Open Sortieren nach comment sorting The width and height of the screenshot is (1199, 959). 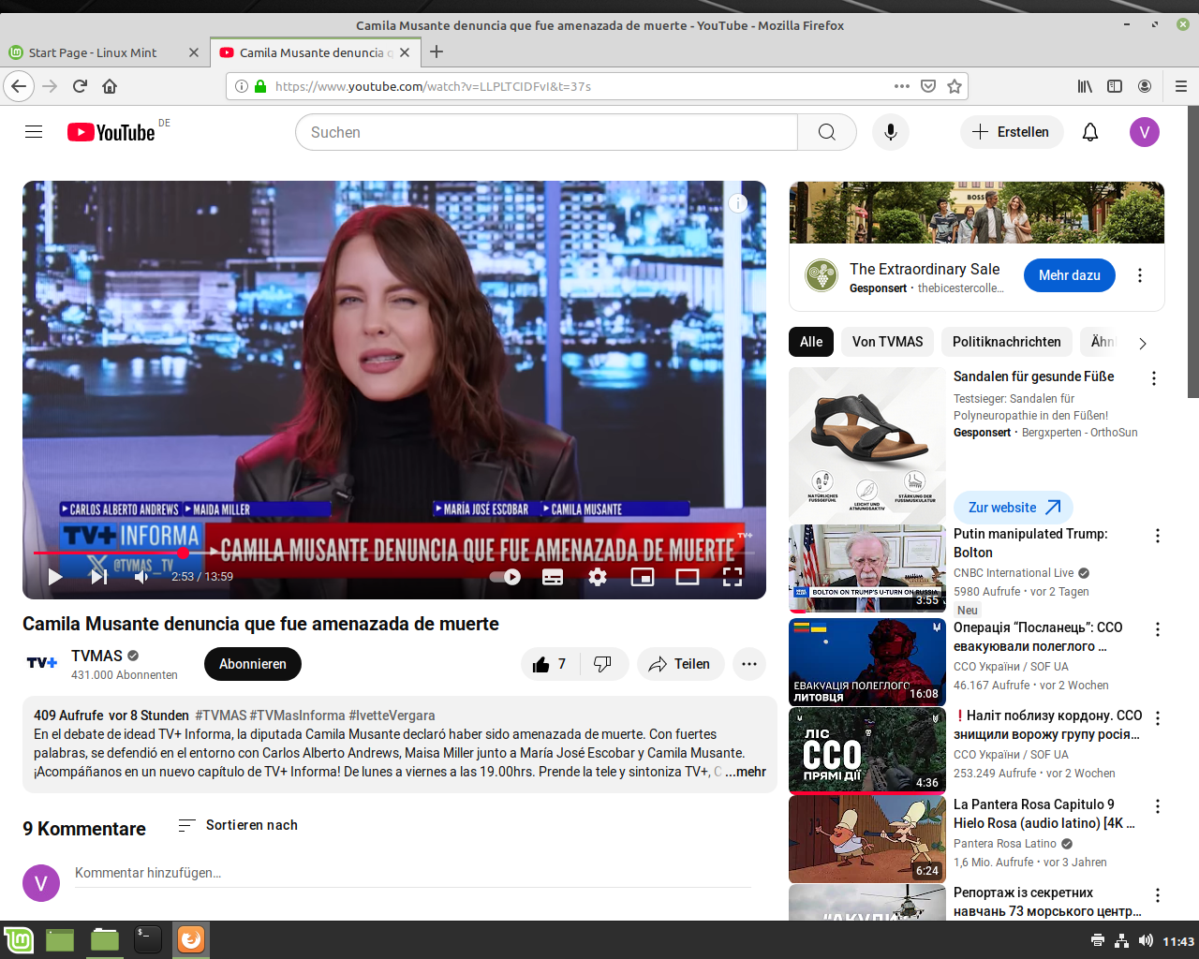[x=238, y=825]
